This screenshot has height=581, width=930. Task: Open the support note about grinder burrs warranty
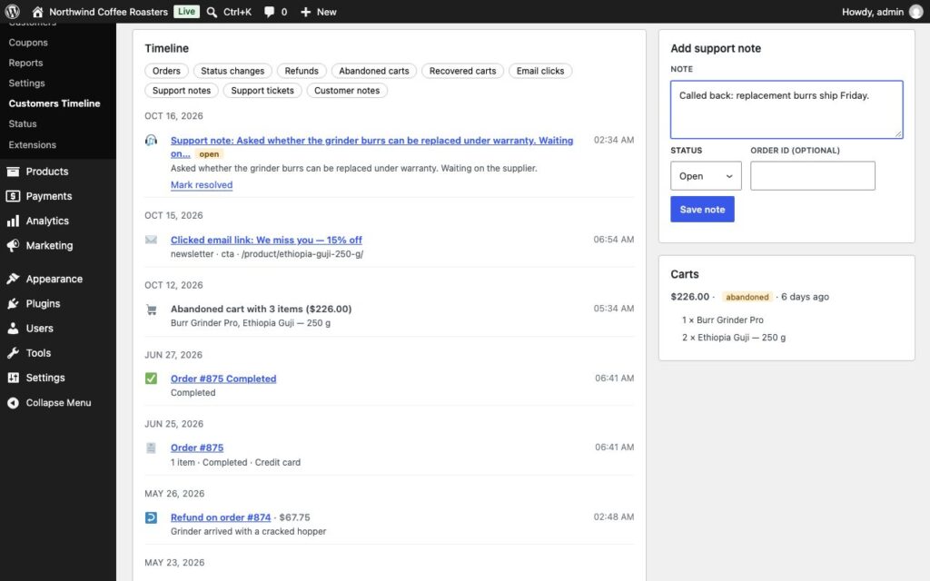coord(371,147)
